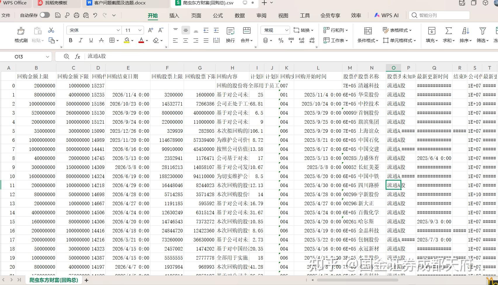Viewport: 498px width, 285px height.
Task: Toggle underline on the selected cell
Action: [x=91, y=40]
